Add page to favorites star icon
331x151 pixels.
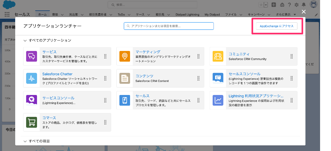pos(261,5)
